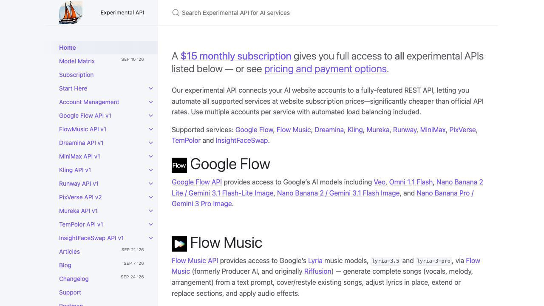Expand Dreamina API v1 chevron

(x=151, y=143)
